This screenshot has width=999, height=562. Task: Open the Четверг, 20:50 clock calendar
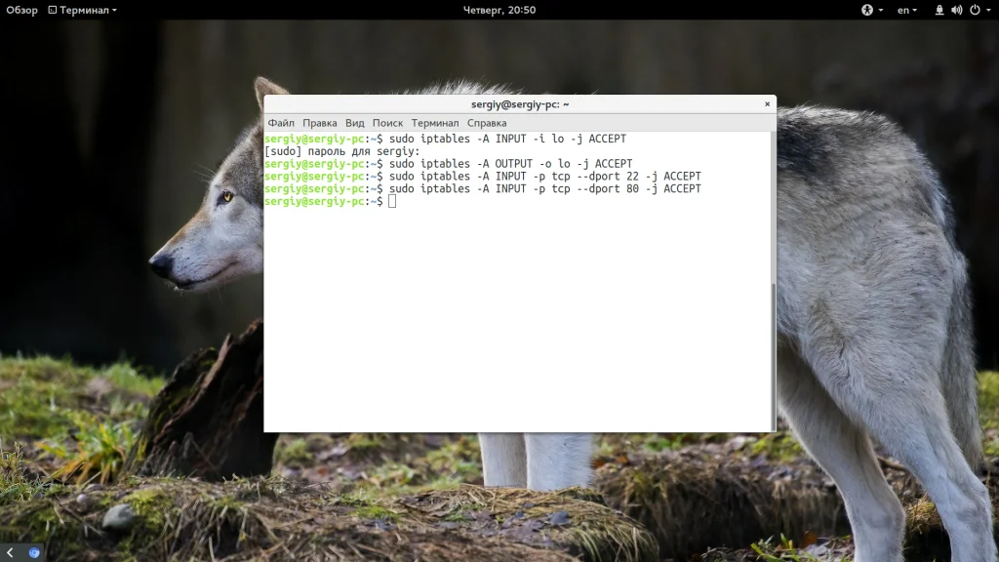pos(499,10)
